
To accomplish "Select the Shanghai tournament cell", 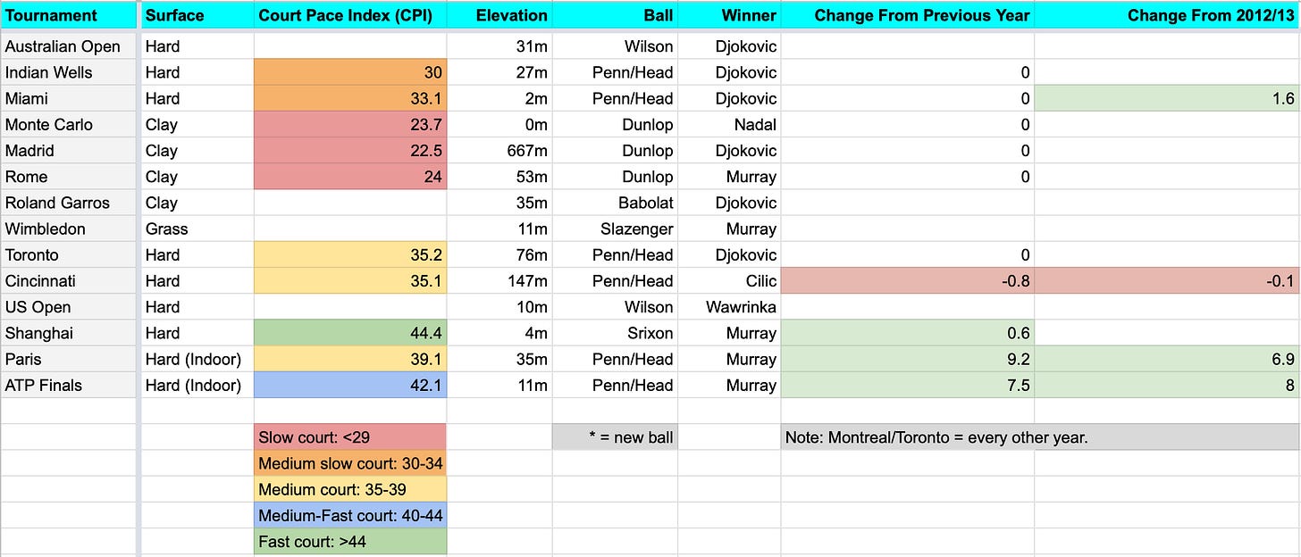I will (68, 333).
